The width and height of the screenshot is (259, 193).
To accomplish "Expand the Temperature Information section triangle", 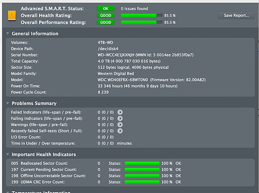I will [8, 192].
